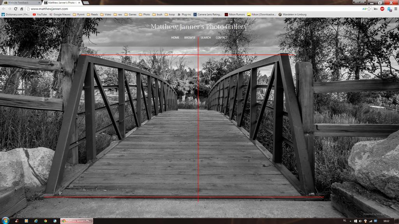Click the CONTACT link

222,38
